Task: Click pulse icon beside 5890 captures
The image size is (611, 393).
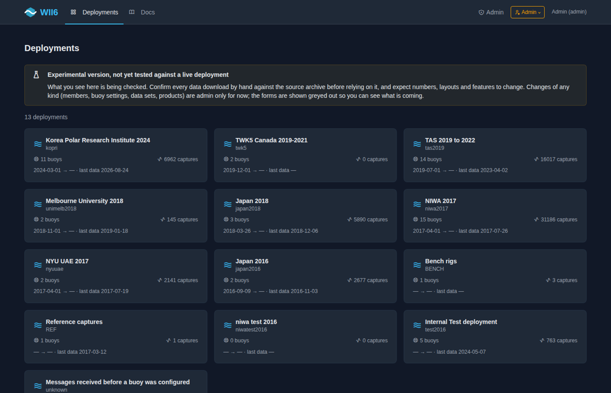Action: click(x=349, y=219)
